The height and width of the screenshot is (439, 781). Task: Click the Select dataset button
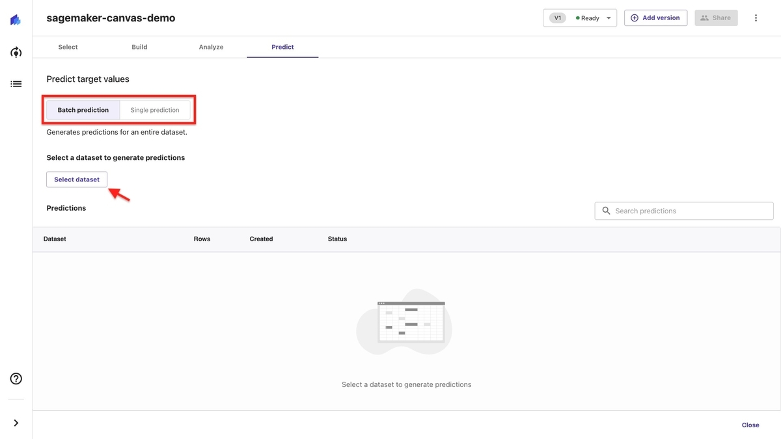(x=77, y=180)
